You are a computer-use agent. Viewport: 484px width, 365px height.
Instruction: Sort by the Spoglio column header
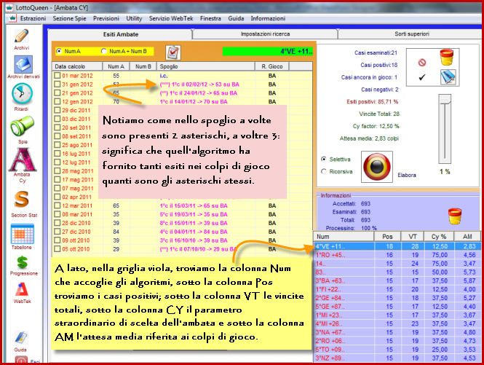pyautogui.click(x=206, y=66)
